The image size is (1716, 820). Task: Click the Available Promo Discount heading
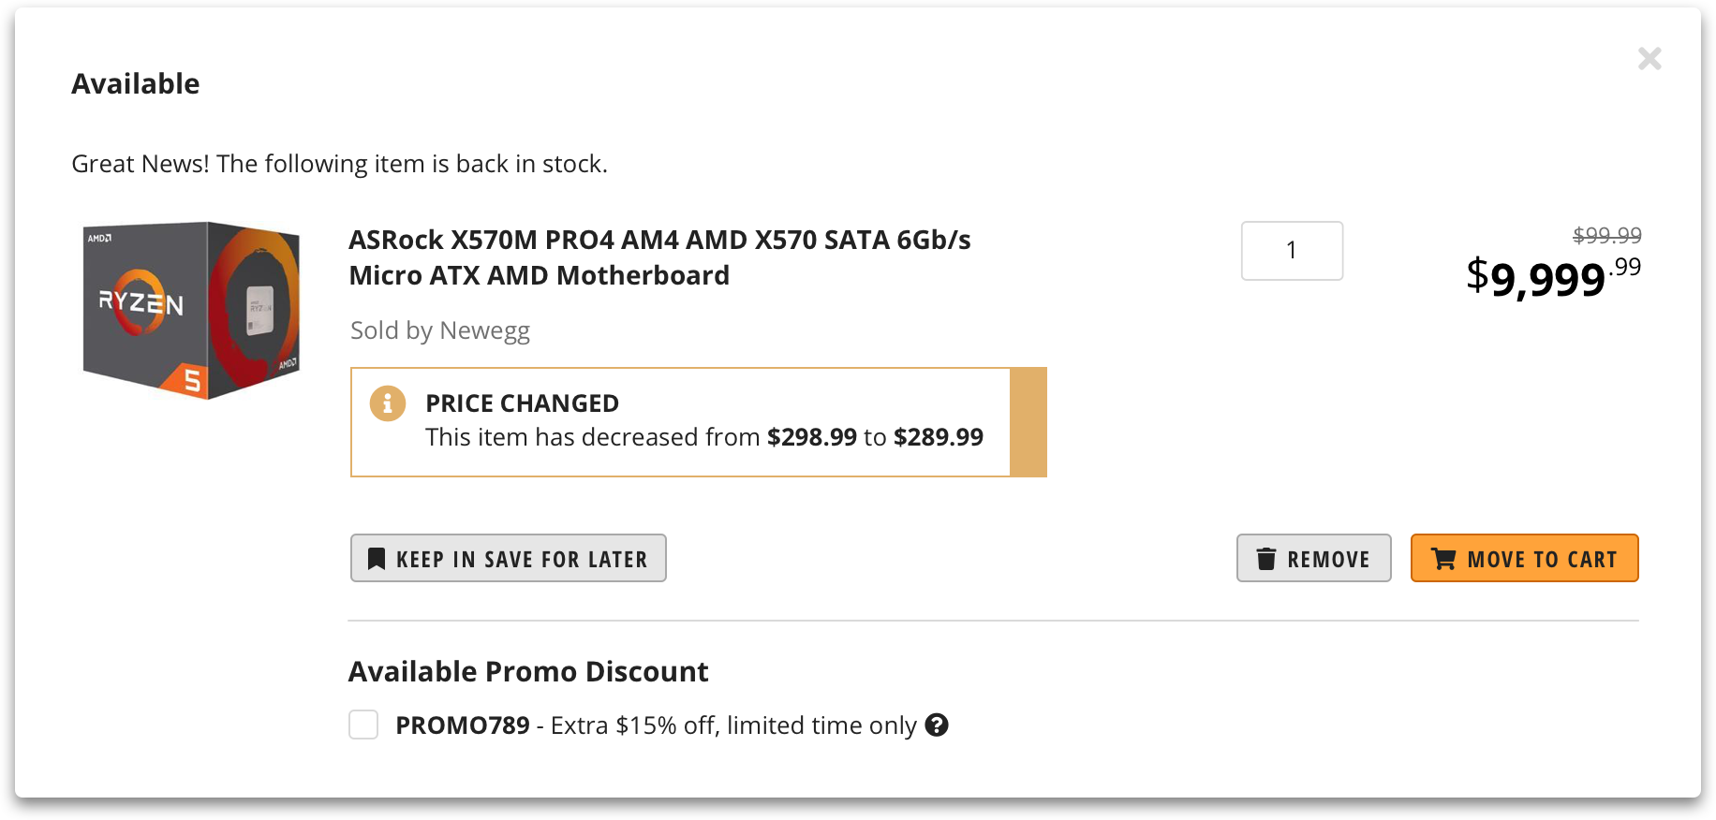[528, 671]
